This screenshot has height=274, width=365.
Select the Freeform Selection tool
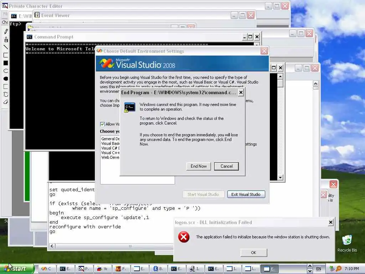(6, 95)
